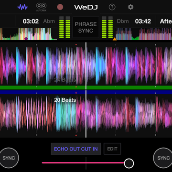
Task: Click the upper deck scrolling waveform
Action: pyautogui.click(x=86, y=65)
